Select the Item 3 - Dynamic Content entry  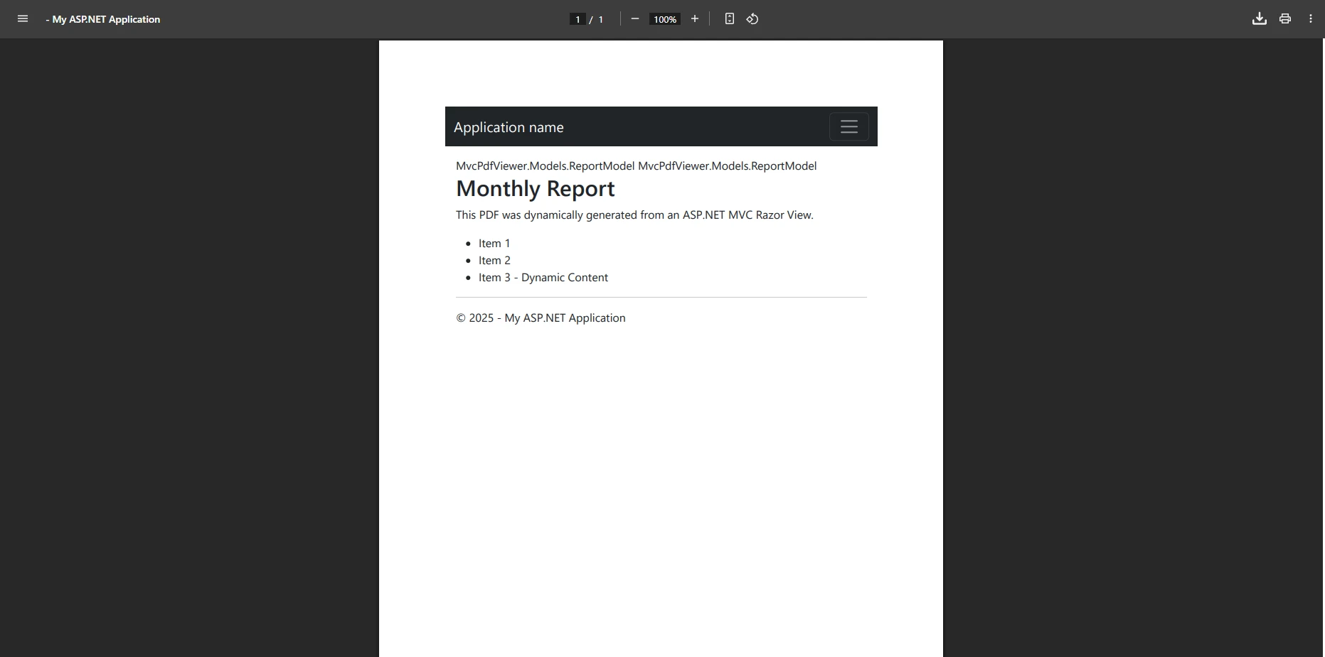543,277
